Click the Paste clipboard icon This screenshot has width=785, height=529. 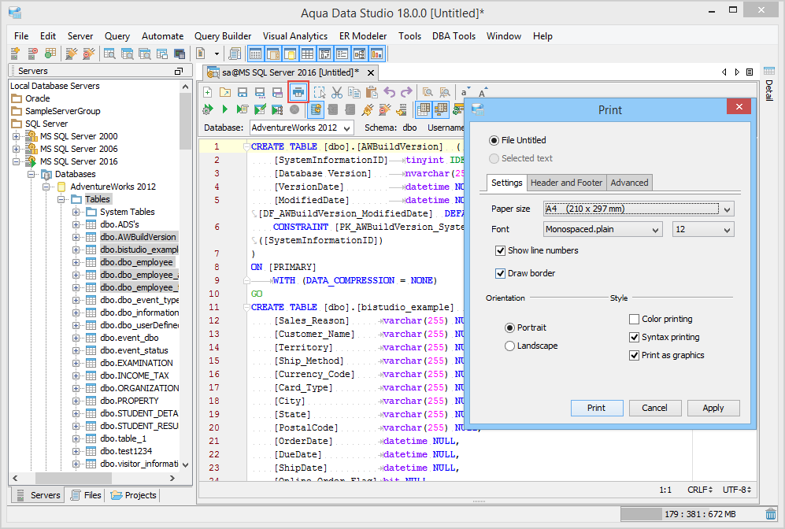[372, 92]
